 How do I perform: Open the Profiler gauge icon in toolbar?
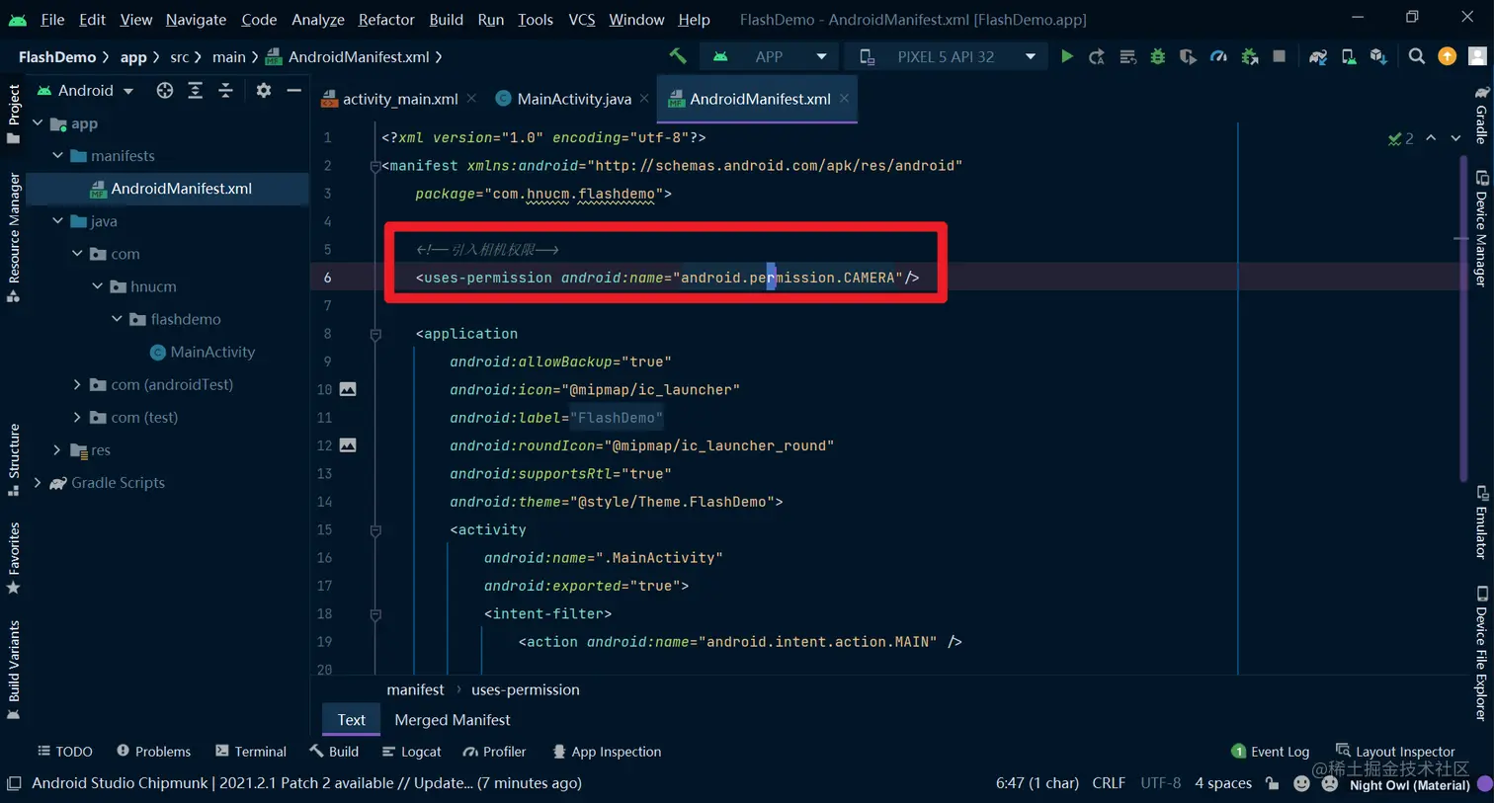1219,56
